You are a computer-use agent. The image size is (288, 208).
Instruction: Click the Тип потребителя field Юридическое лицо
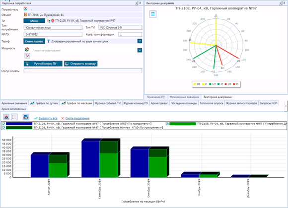pos(53,28)
